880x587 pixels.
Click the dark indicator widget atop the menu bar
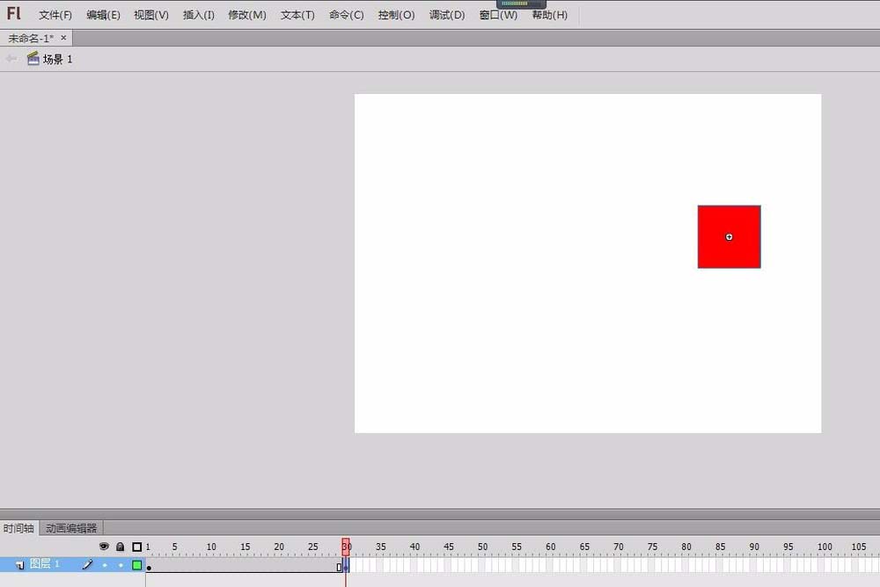(x=521, y=4)
